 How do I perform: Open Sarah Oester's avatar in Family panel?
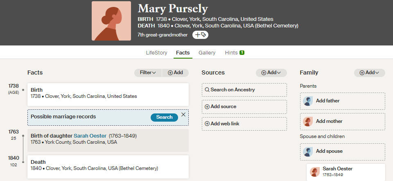coord(315,172)
